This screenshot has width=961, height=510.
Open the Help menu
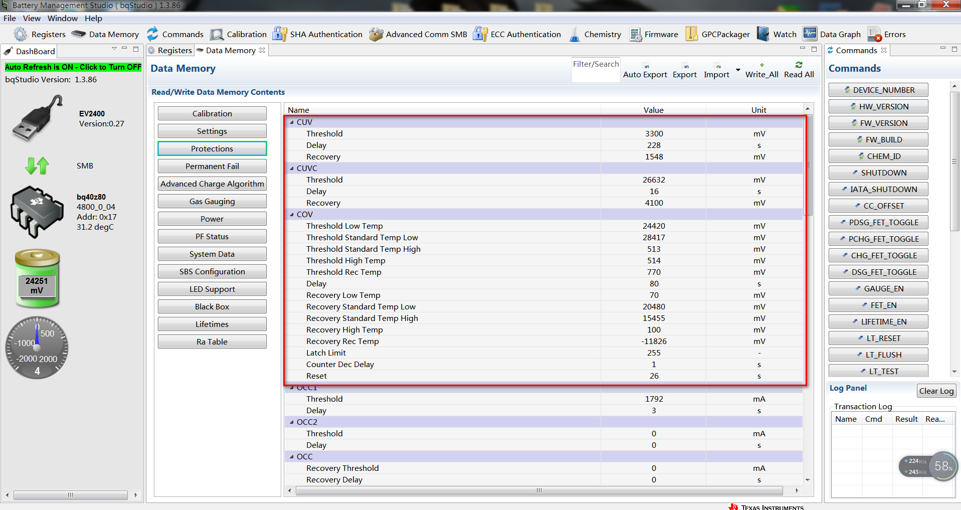point(93,18)
